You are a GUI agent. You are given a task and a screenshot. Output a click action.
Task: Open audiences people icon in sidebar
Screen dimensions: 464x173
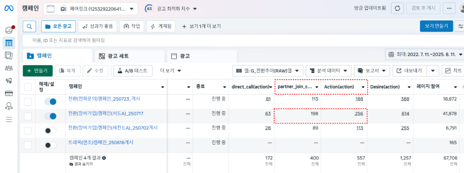9,68
